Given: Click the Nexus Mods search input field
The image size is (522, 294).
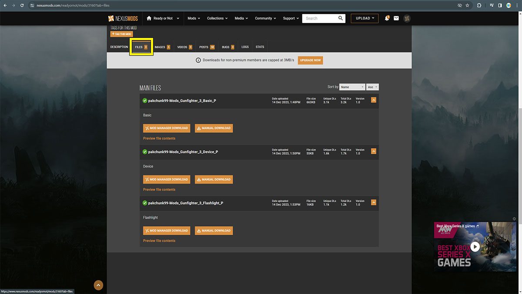Looking at the screenshot, I should point(320,18).
